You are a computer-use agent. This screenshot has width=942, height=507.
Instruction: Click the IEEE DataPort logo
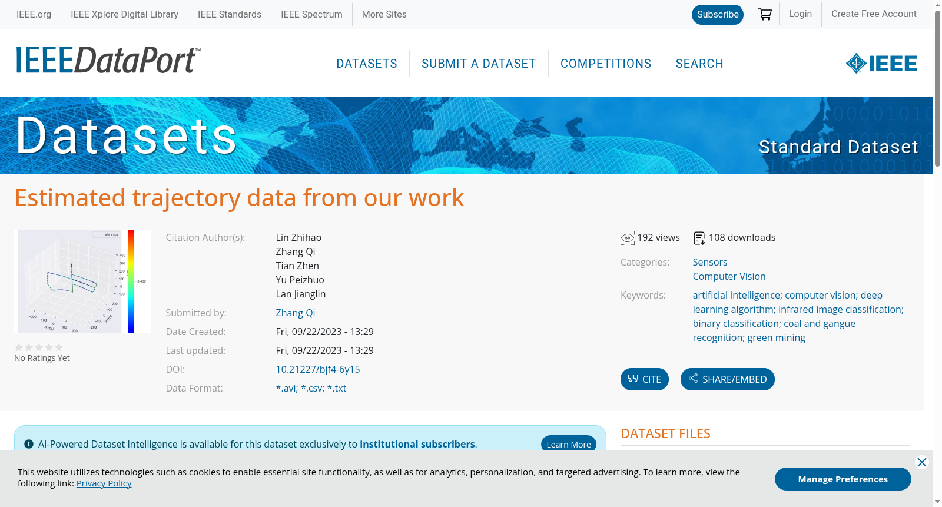click(x=108, y=61)
